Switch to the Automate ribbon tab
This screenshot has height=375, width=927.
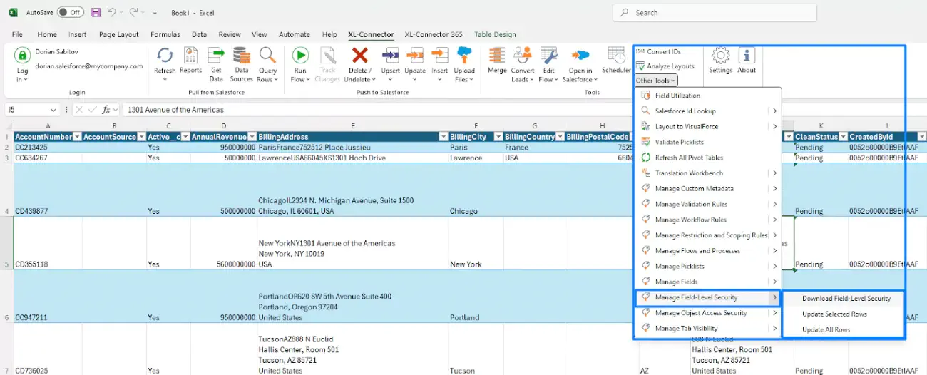(295, 34)
